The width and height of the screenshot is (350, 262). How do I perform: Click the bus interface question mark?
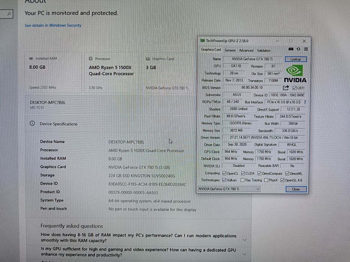305,102
